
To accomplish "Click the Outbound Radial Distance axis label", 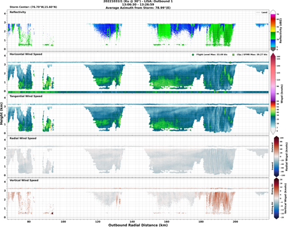I will tap(138, 225).
